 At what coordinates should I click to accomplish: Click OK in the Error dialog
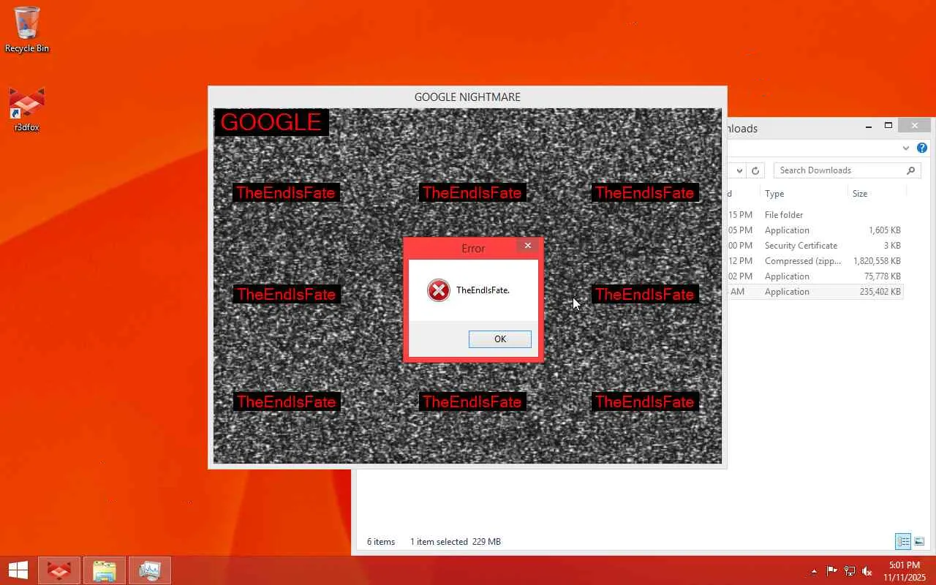point(500,339)
